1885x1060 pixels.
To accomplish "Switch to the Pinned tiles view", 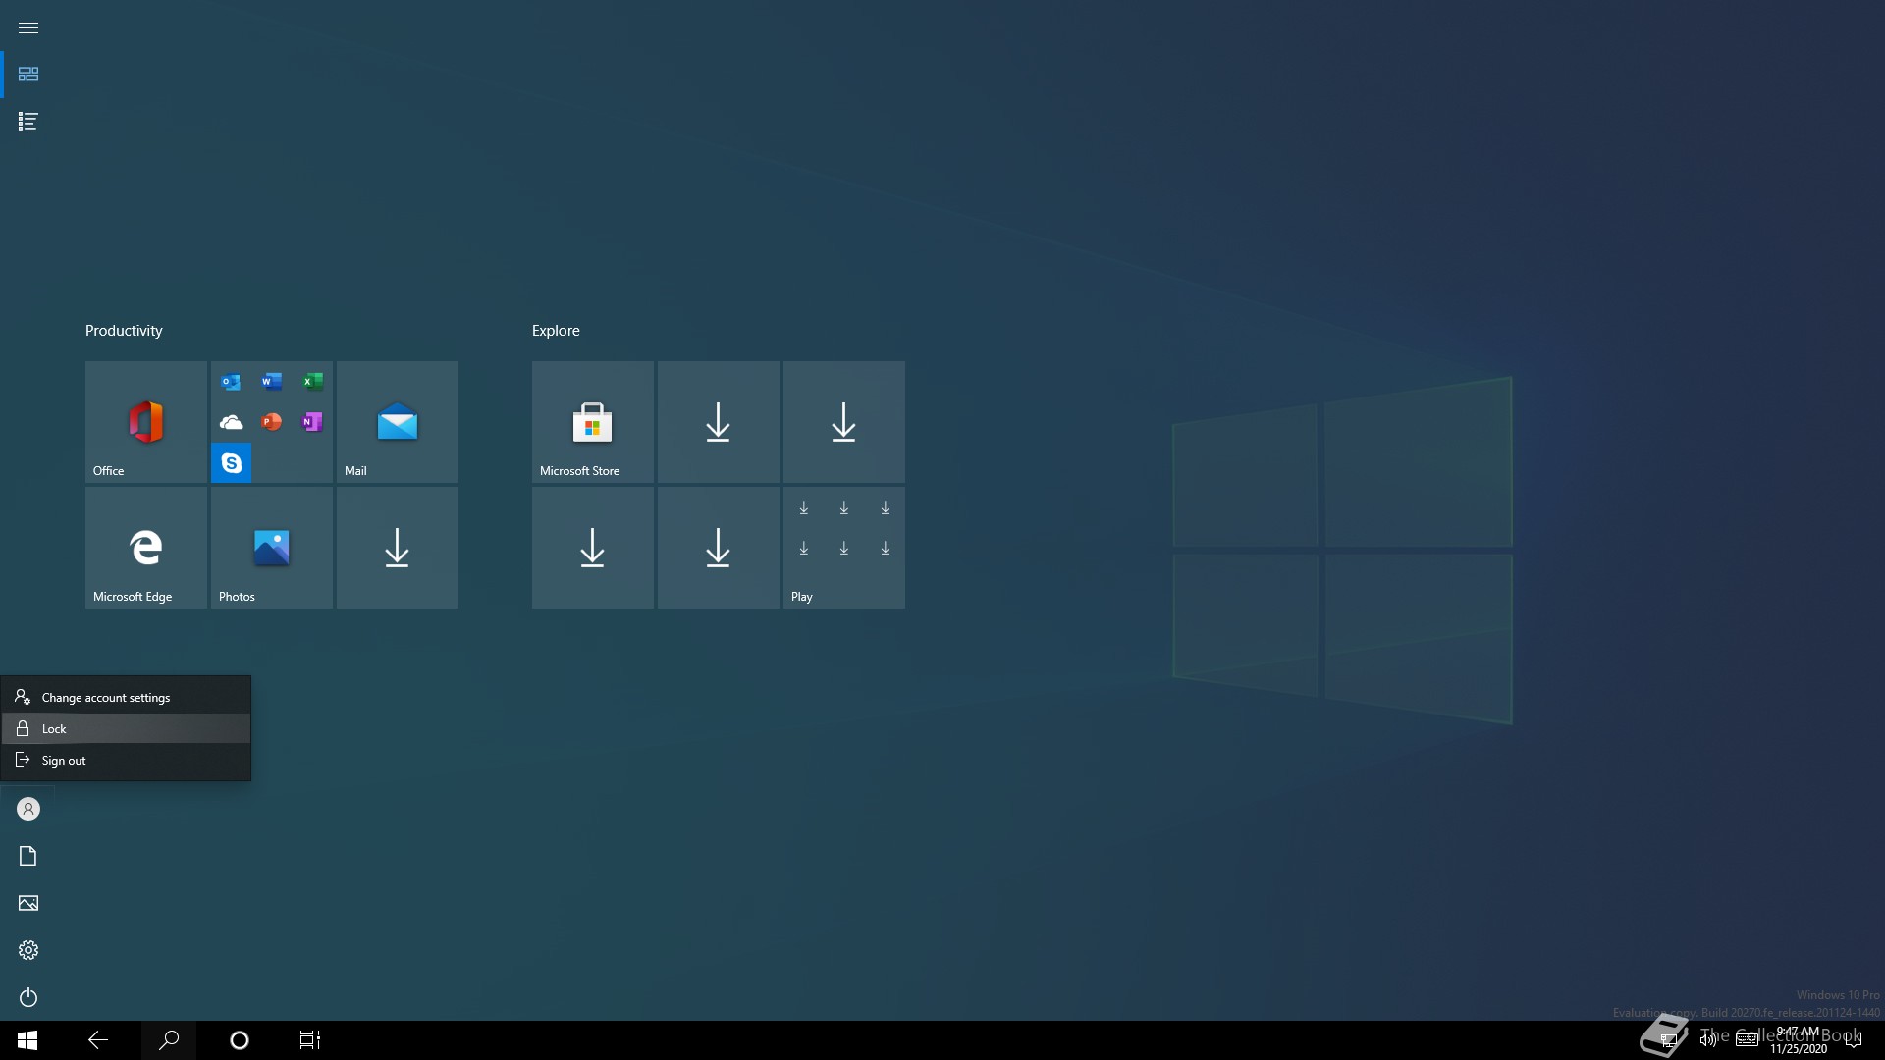I will (x=28, y=75).
